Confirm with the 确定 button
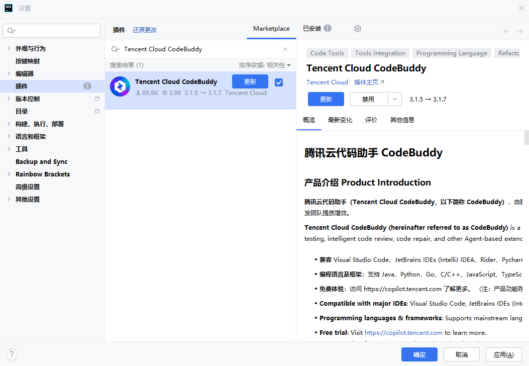Screen dimensions: 529x366 419,354
